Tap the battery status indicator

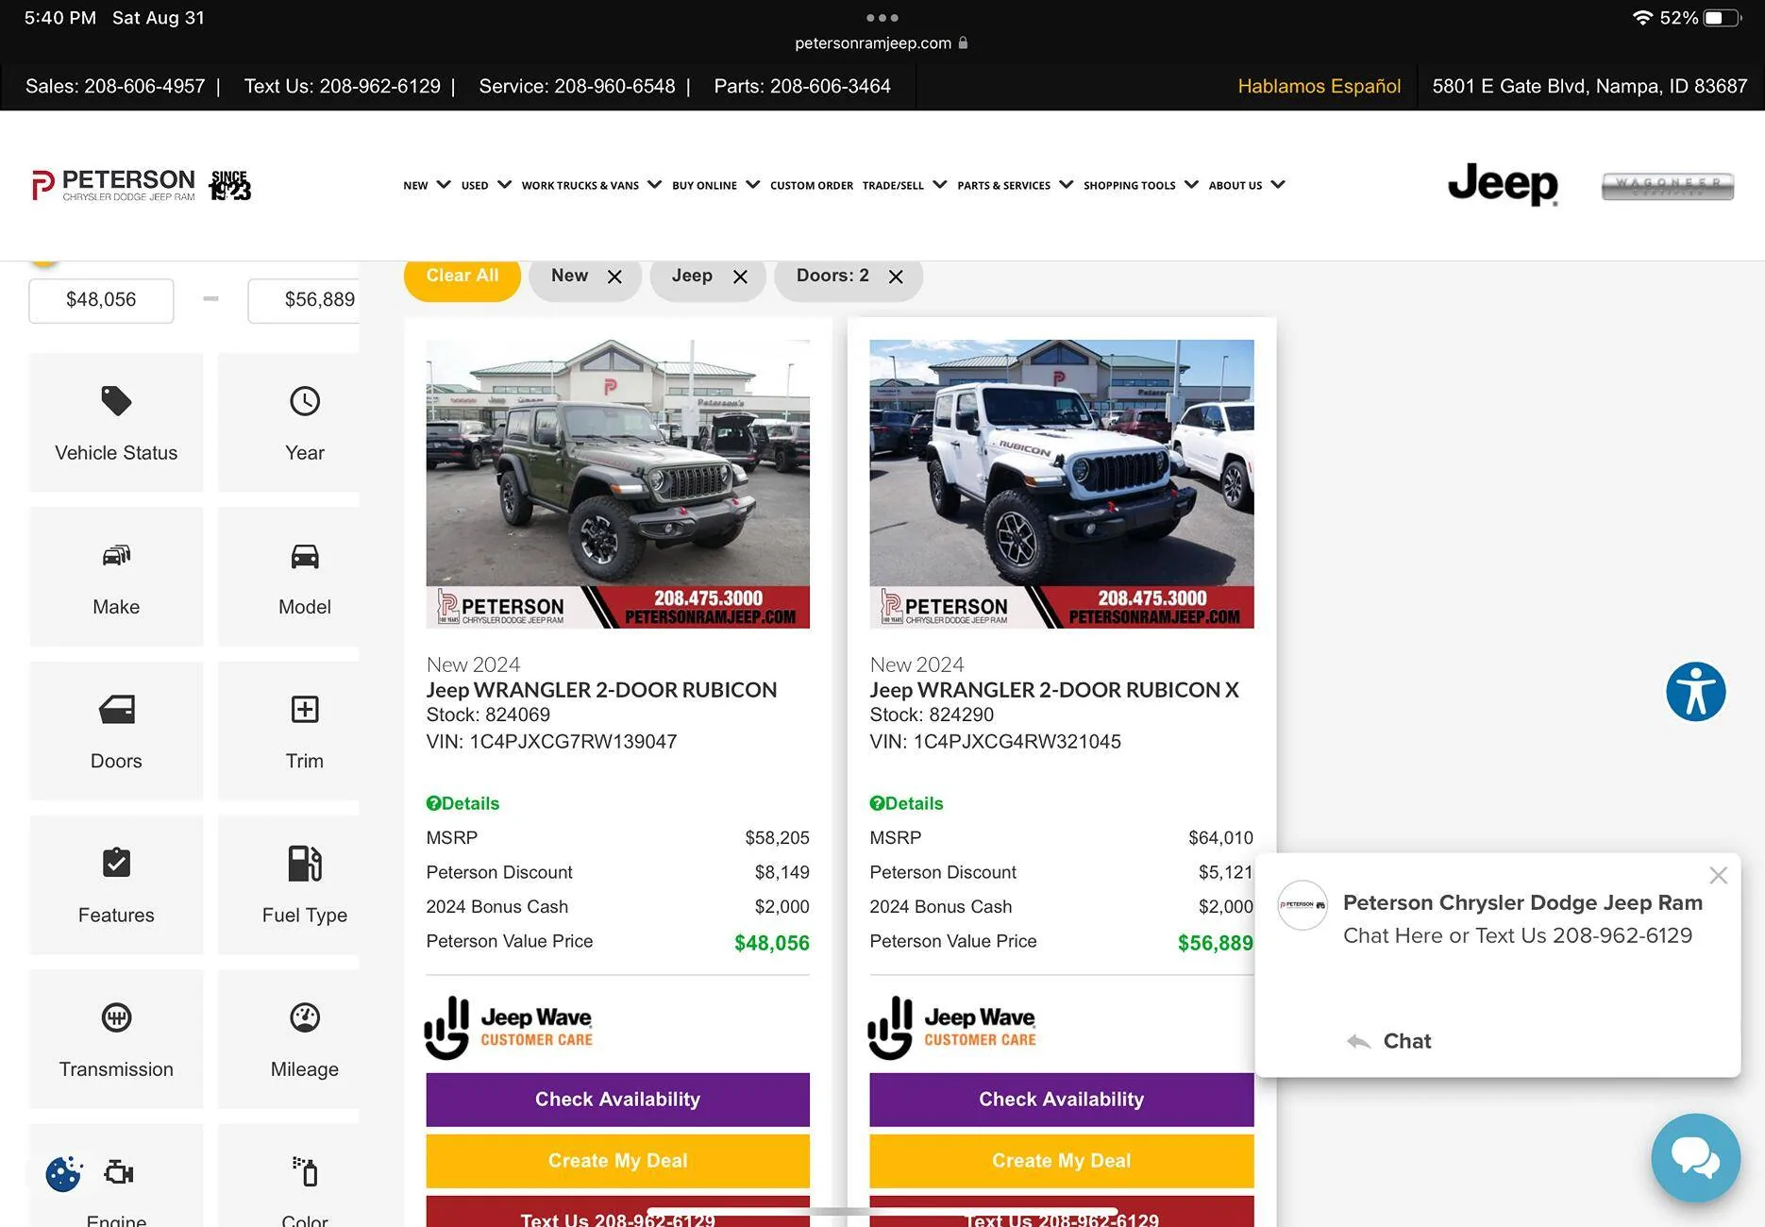pos(1722,17)
